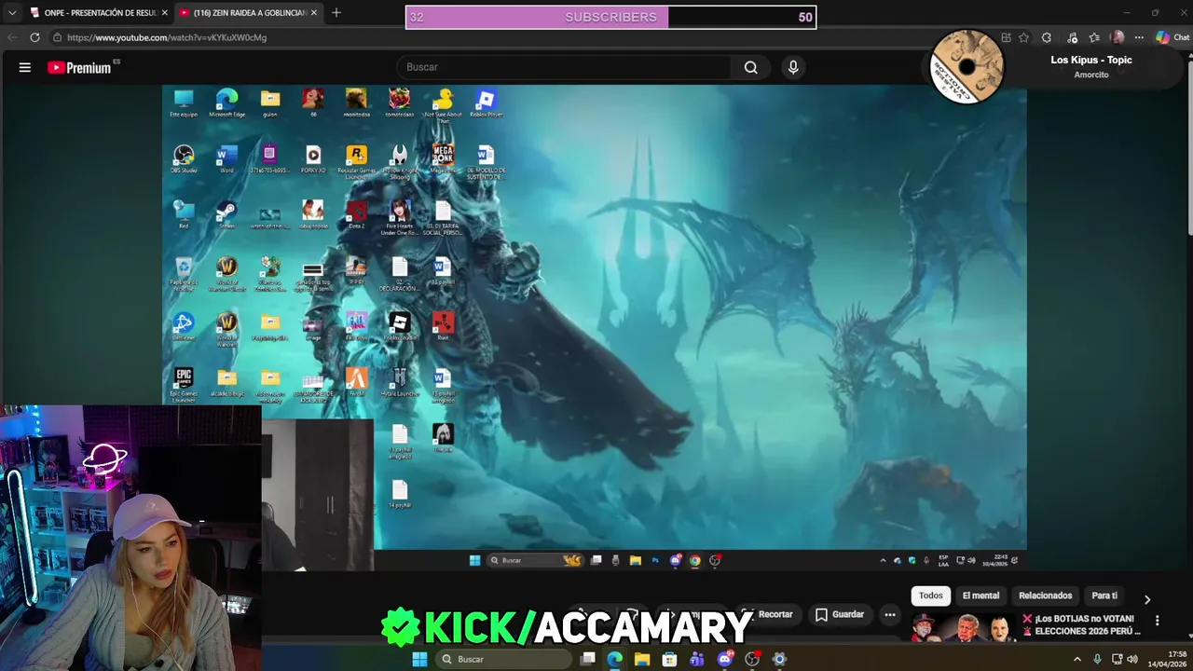
Task: Click Este equipo icon in video
Action: click(x=184, y=103)
